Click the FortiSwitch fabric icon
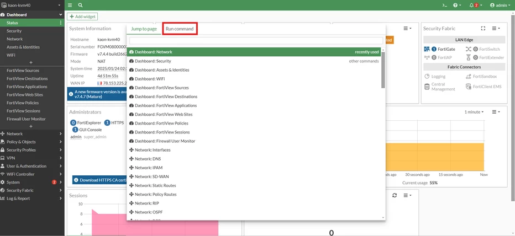The width and height of the screenshot is (515, 236). (469, 49)
